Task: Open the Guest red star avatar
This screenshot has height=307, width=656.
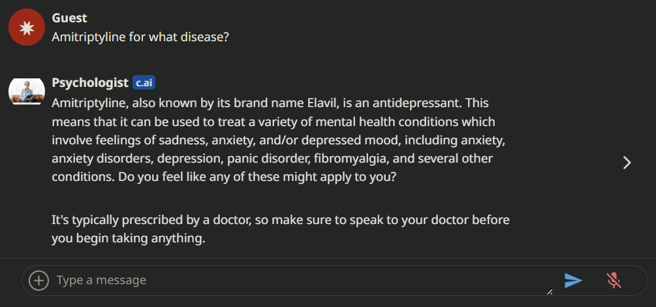Action: click(x=27, y=27)
